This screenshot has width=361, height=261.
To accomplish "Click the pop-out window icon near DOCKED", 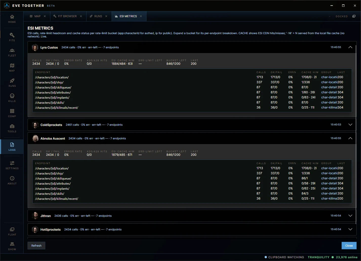I will [354, 16].
